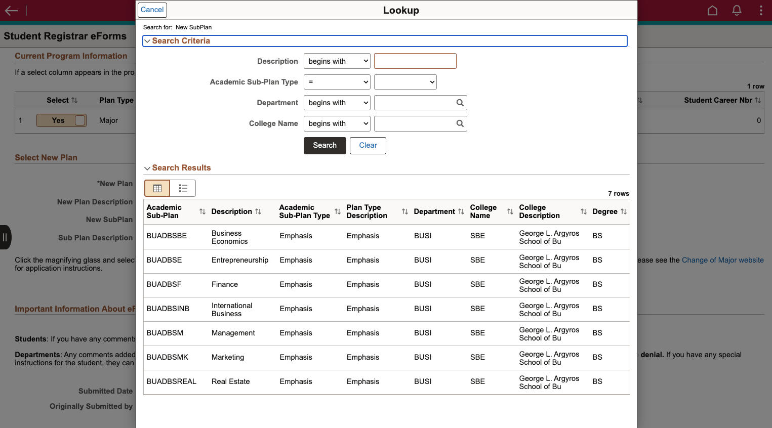The height and width of the screenshot is (428, 772).
Task: Click the Entrepreneurship description cell
Action: [x=240, y=260]
